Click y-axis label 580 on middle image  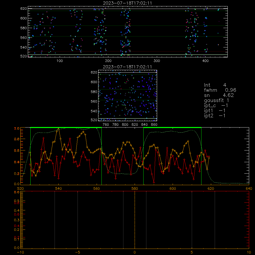(94, 92)
